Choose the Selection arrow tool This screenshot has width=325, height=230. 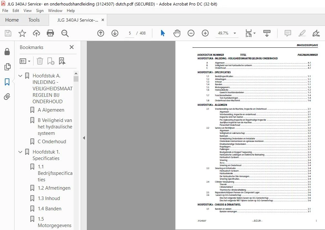[163, 33]
